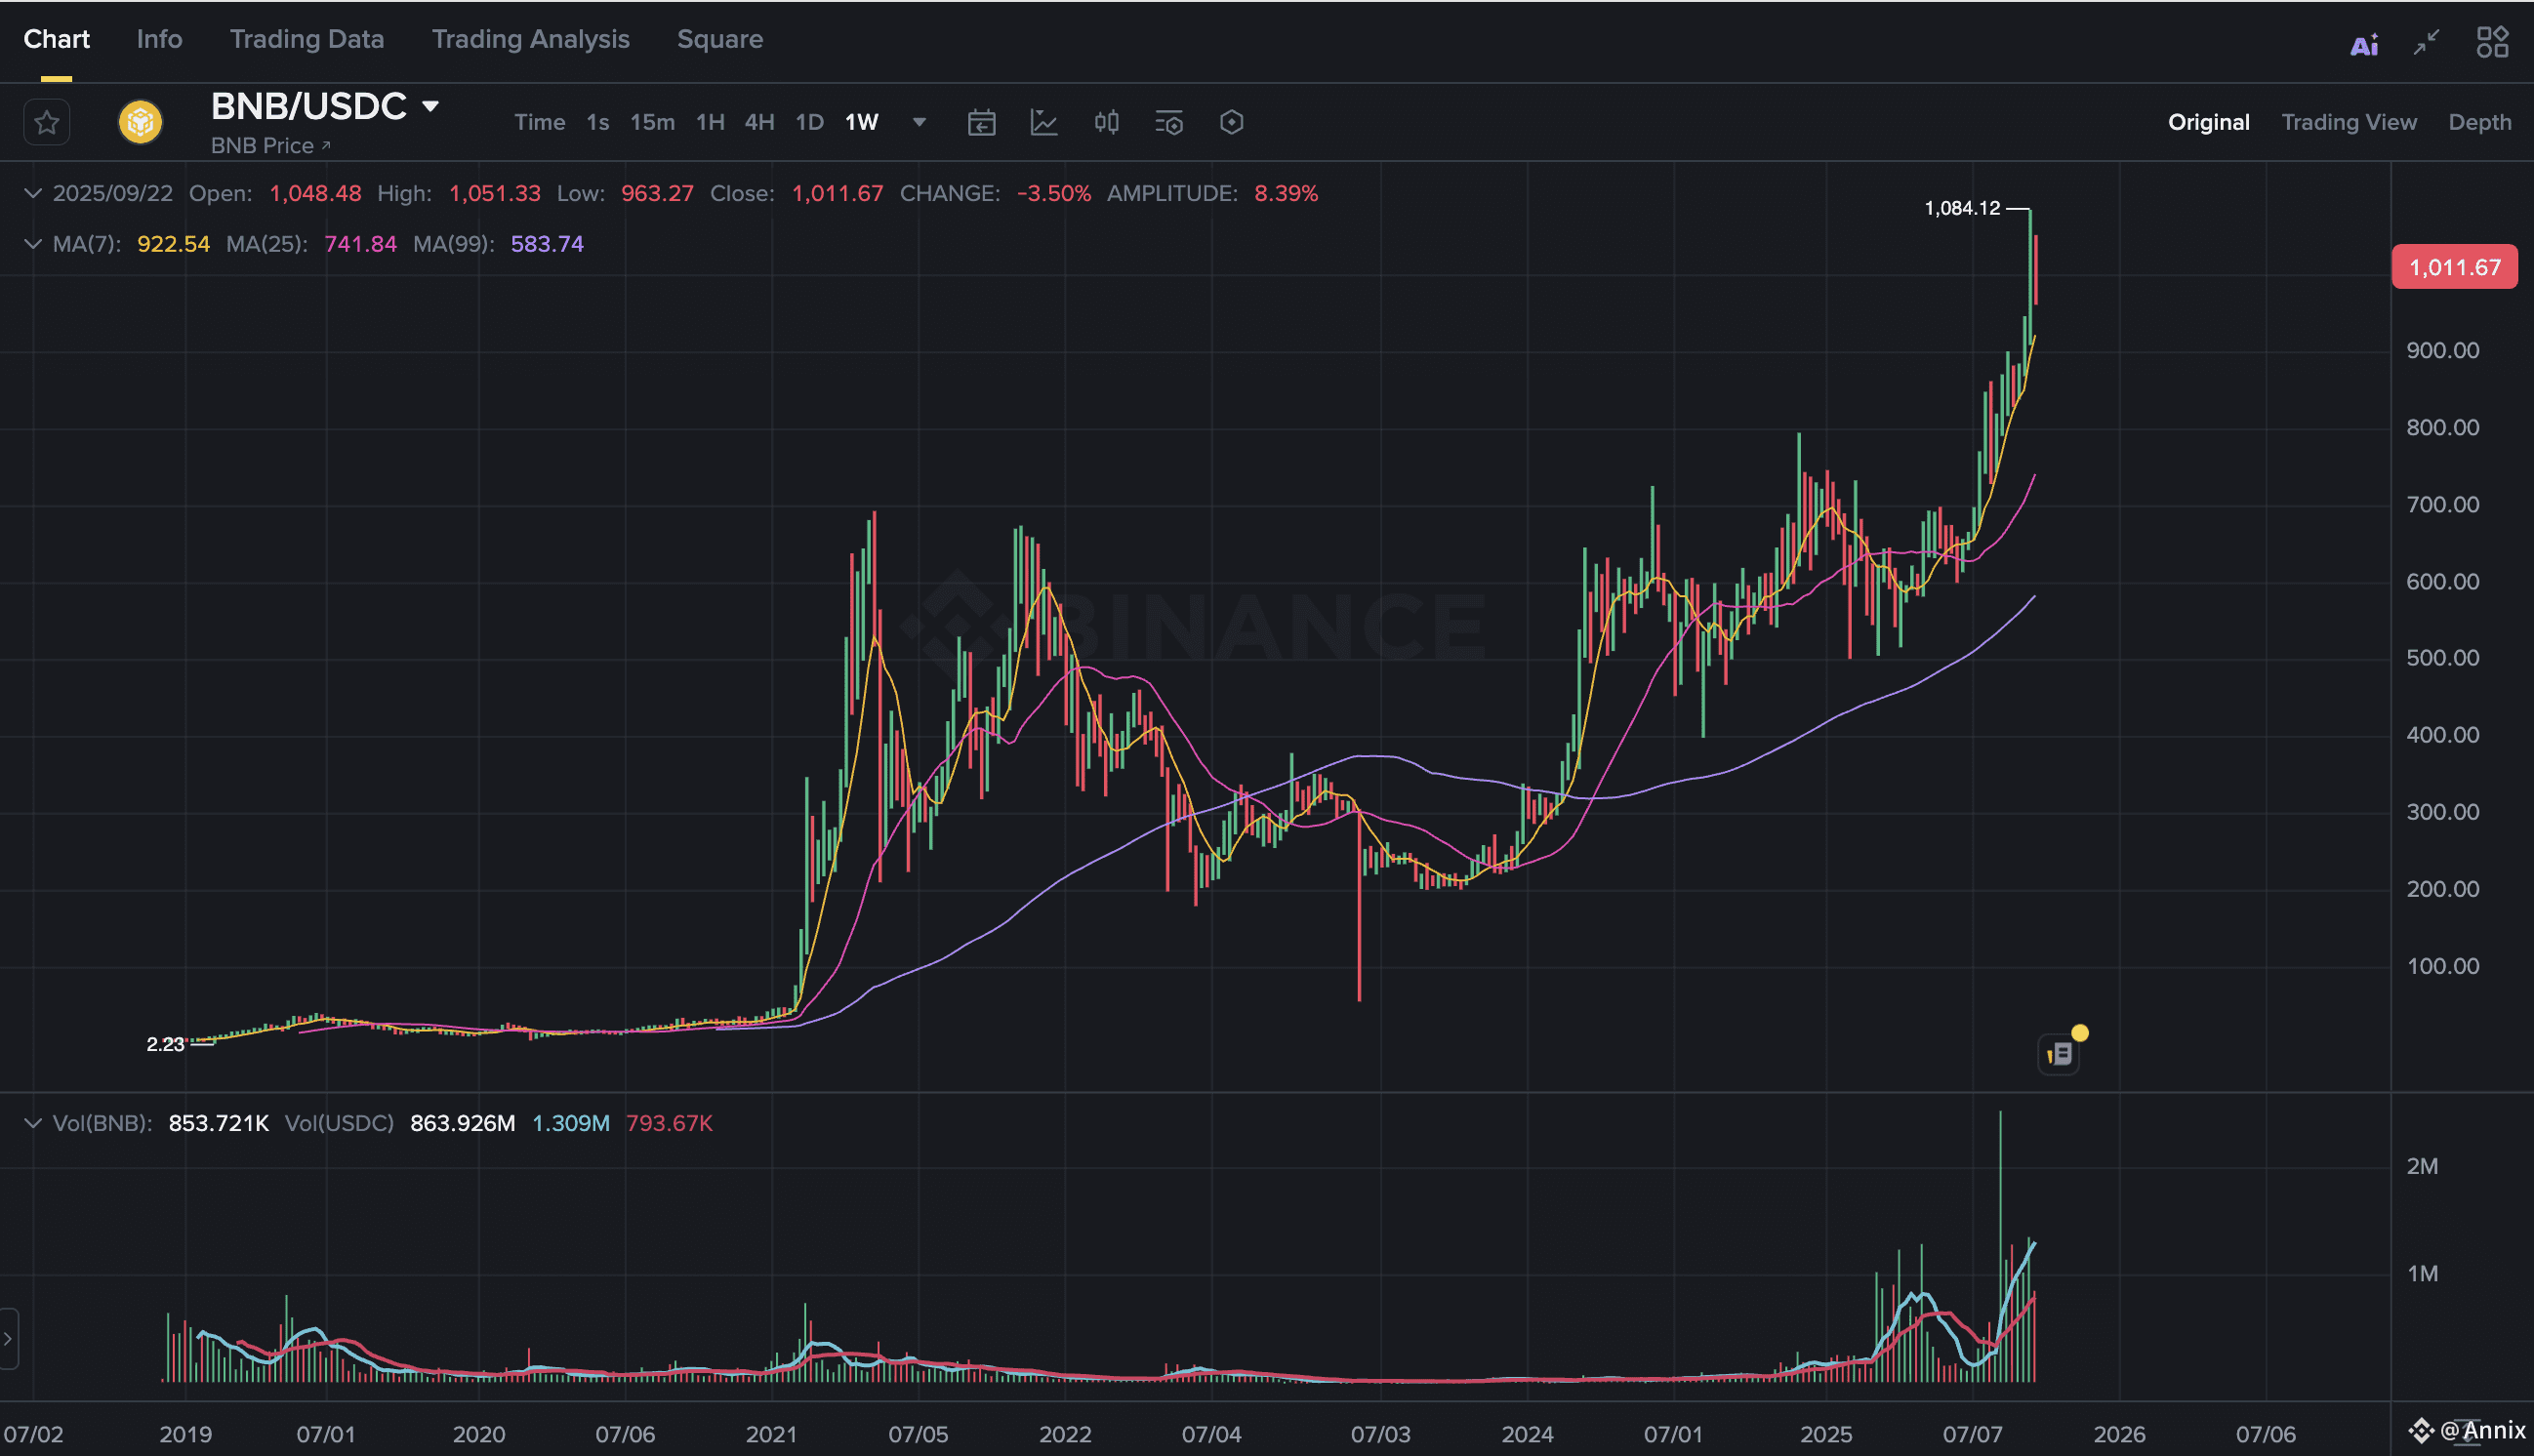Click the hexagon chart settings icon
Viewport: 2534px width, 1456px height.
tap(1231, 122)
